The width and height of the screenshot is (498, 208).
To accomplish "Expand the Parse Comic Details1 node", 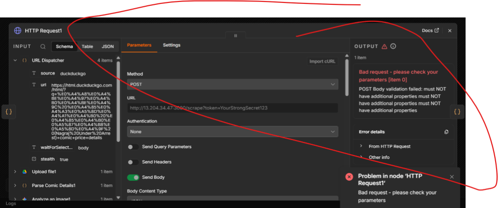I will pyautogui.click(x=15, y=186).
